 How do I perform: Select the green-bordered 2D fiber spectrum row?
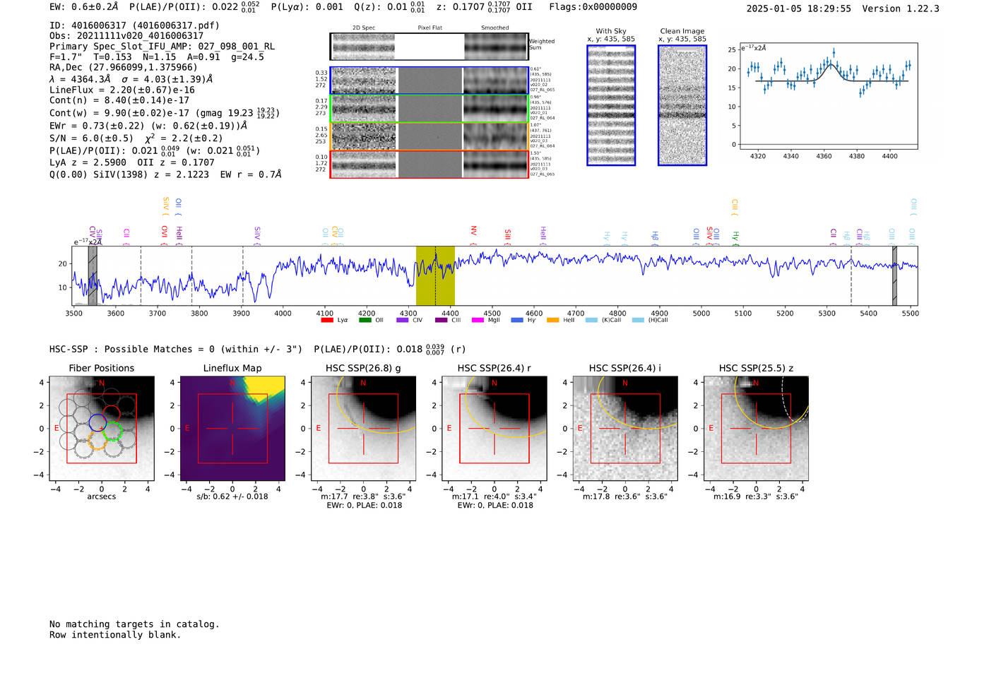pos(430,109)
